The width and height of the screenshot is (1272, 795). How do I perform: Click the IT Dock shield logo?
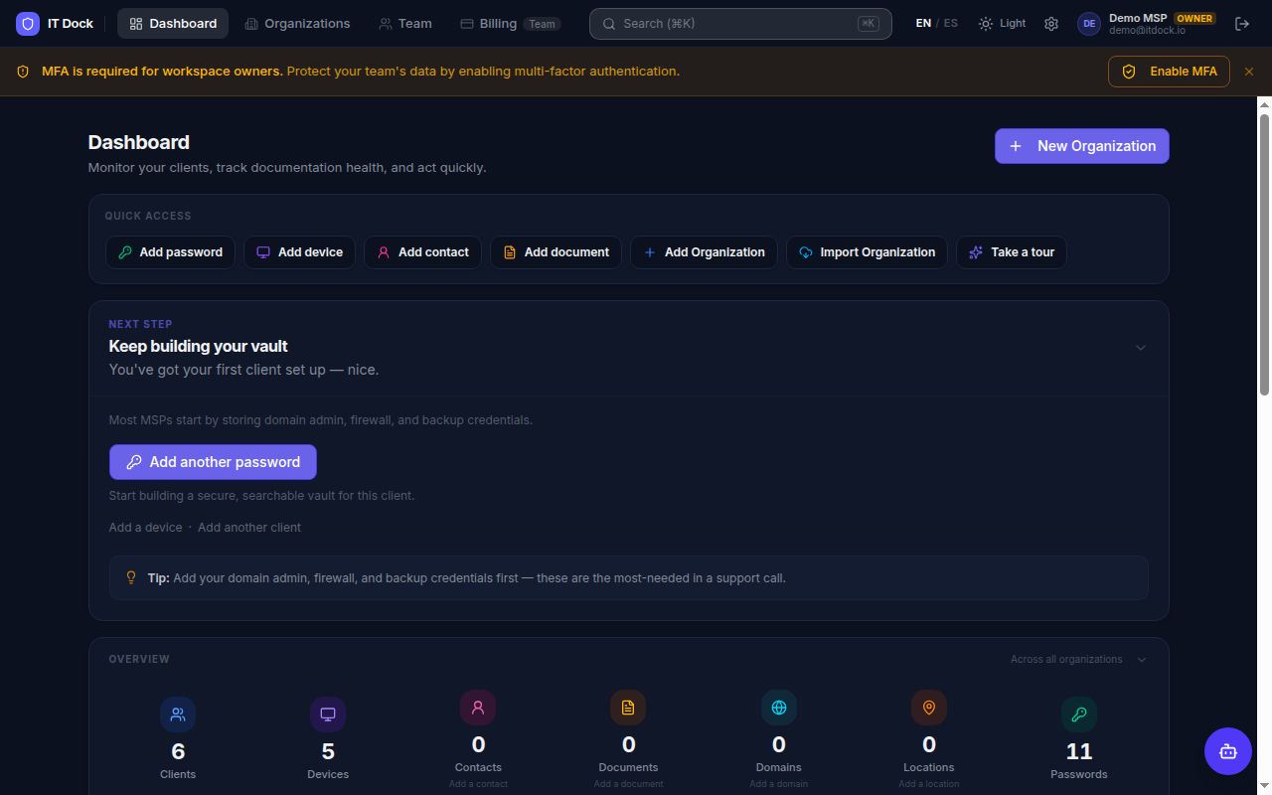(28, 24)
